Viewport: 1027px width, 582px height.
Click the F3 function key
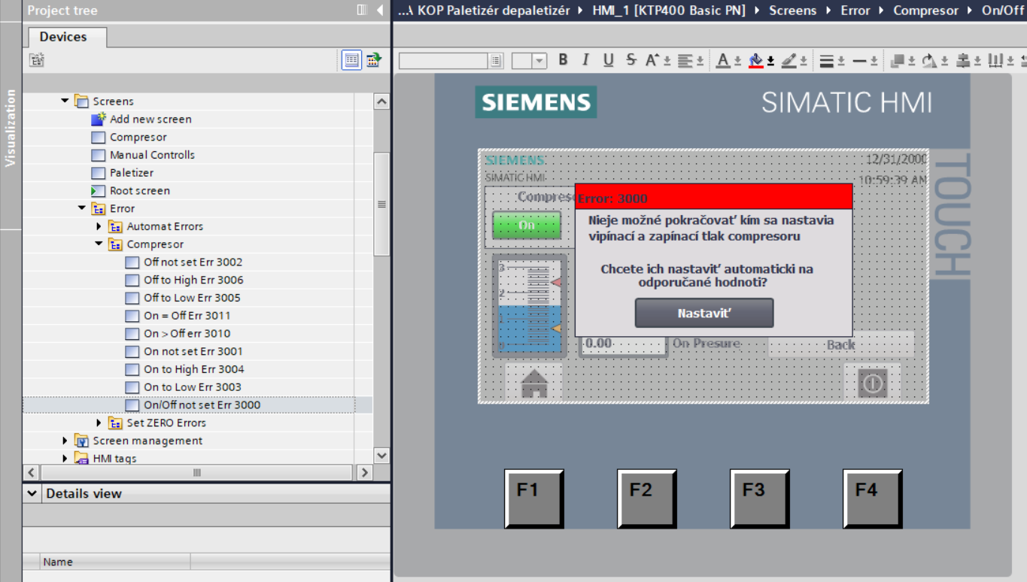click(759, 499)
